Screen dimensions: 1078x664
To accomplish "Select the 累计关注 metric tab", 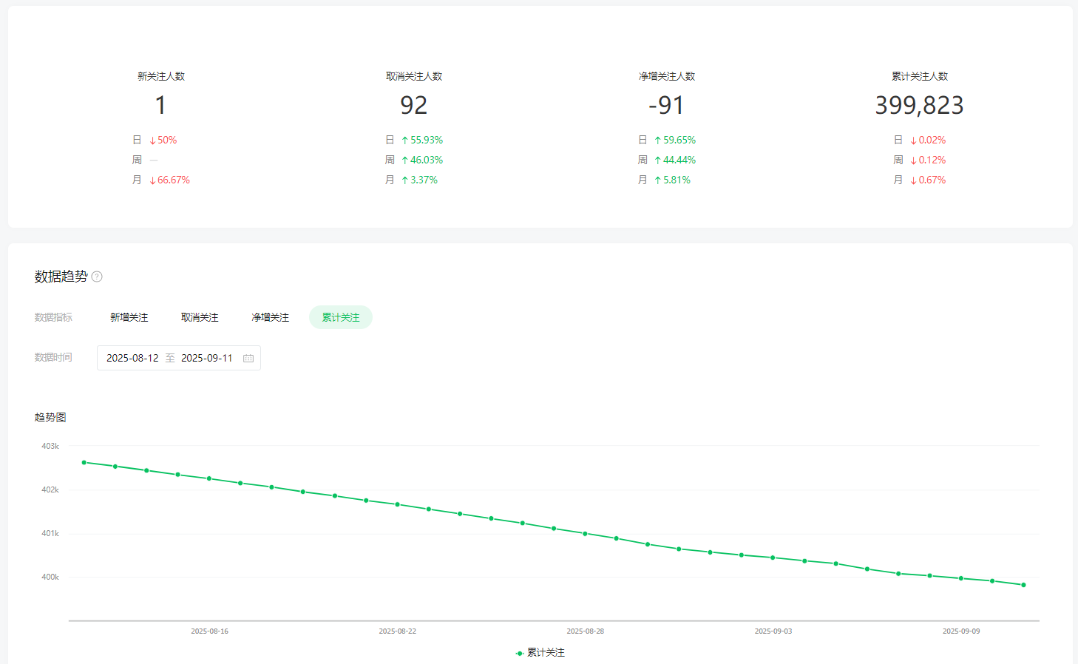I will (341, 317).
